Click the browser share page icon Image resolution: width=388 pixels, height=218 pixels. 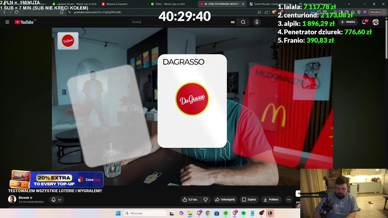click(266, 12)
